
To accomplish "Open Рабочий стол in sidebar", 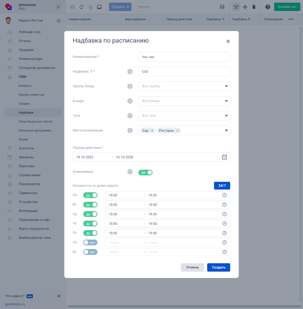I will coord(30,32).
